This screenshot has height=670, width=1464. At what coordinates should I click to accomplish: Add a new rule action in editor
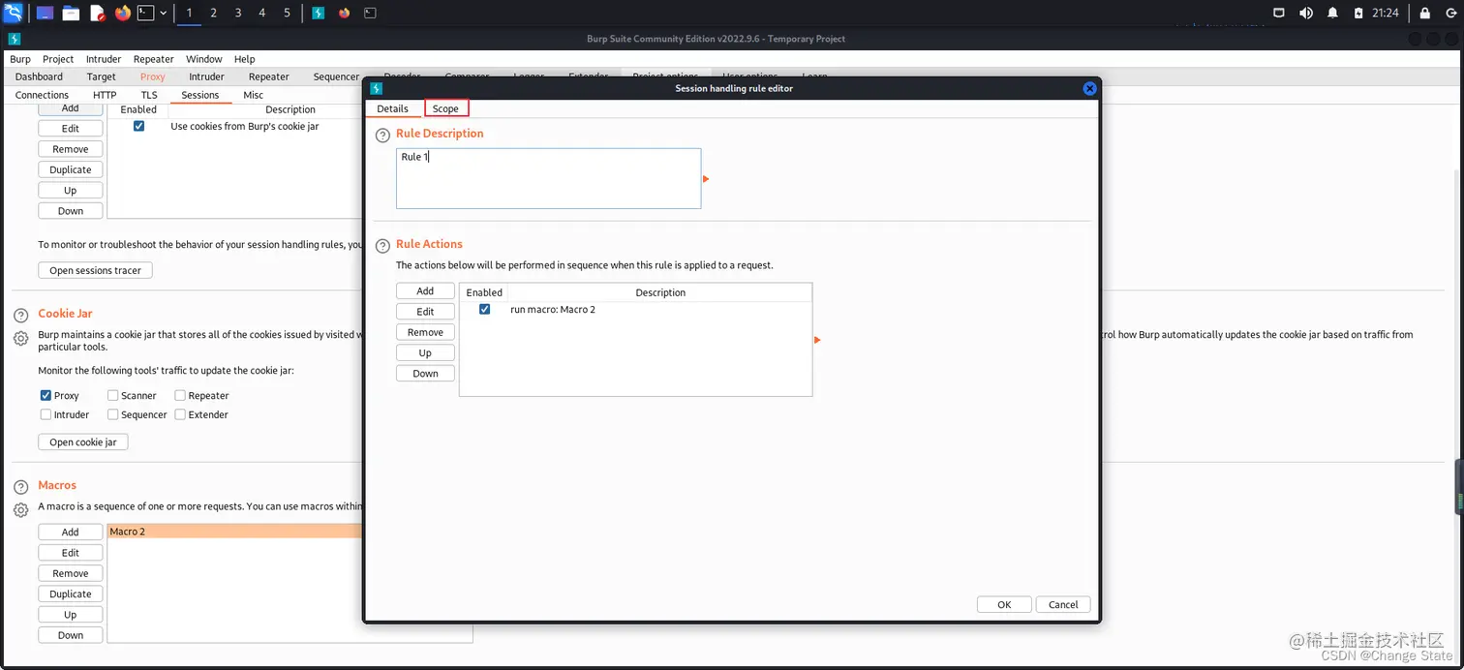(425, 290)
